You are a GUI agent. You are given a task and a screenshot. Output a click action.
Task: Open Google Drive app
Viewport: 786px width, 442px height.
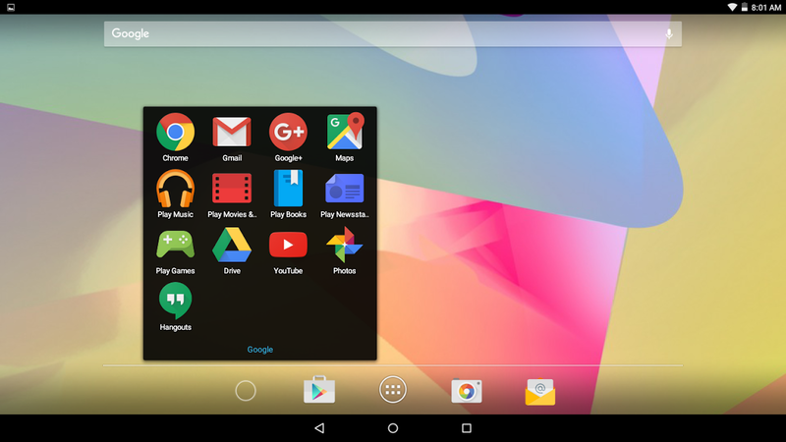[232, 245]
